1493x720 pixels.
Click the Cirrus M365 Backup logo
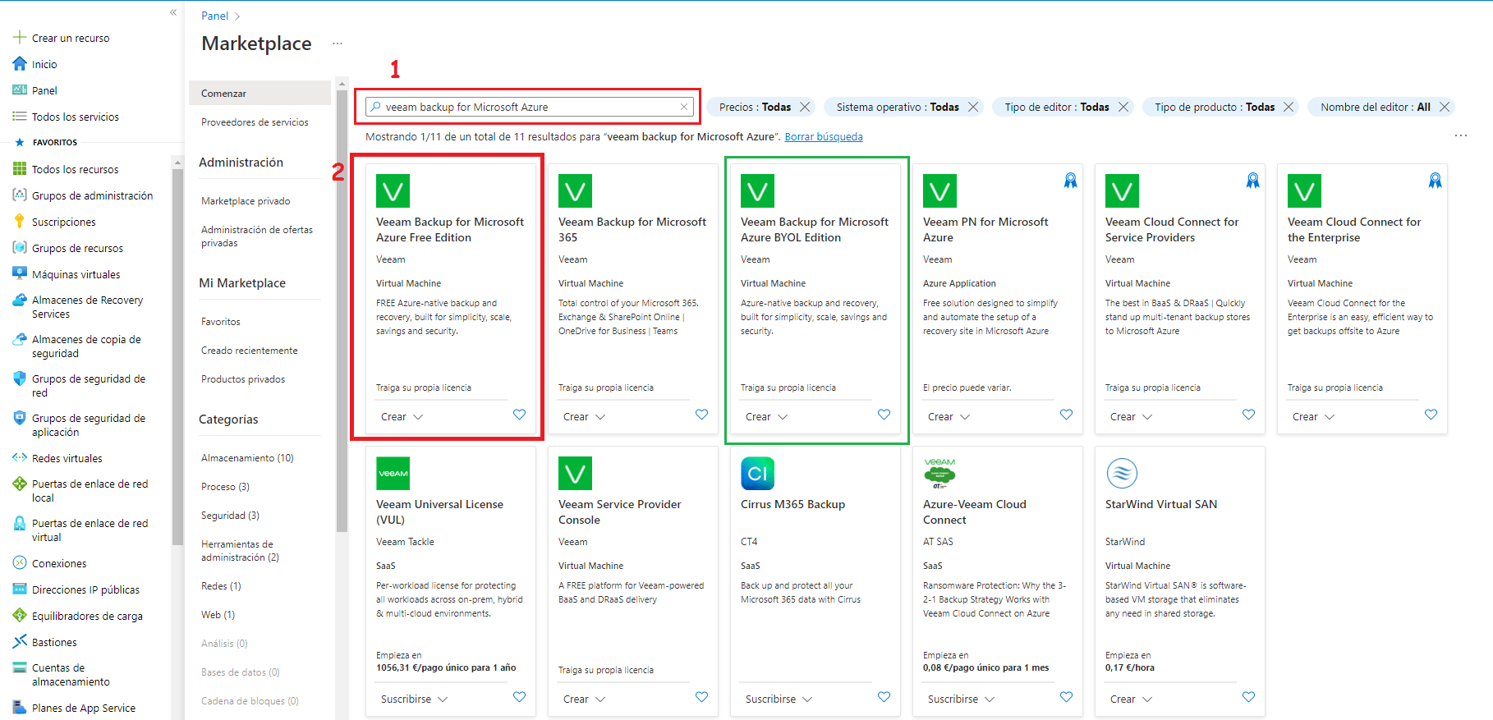tap(757, 473)
